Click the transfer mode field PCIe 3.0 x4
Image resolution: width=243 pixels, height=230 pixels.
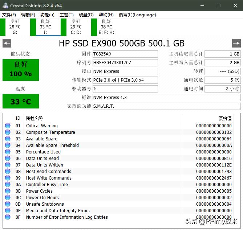125,80
